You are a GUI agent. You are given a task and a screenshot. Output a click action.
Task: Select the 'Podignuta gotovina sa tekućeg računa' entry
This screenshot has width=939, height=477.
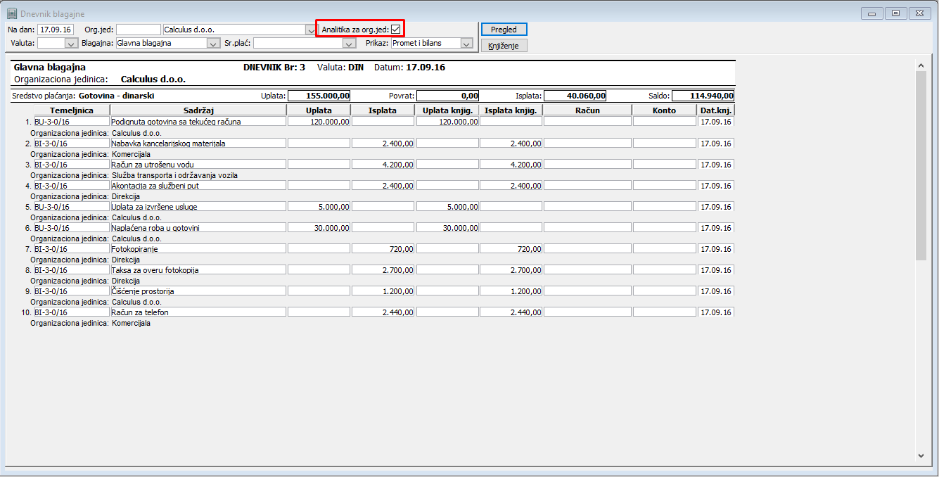click(198, 122)
